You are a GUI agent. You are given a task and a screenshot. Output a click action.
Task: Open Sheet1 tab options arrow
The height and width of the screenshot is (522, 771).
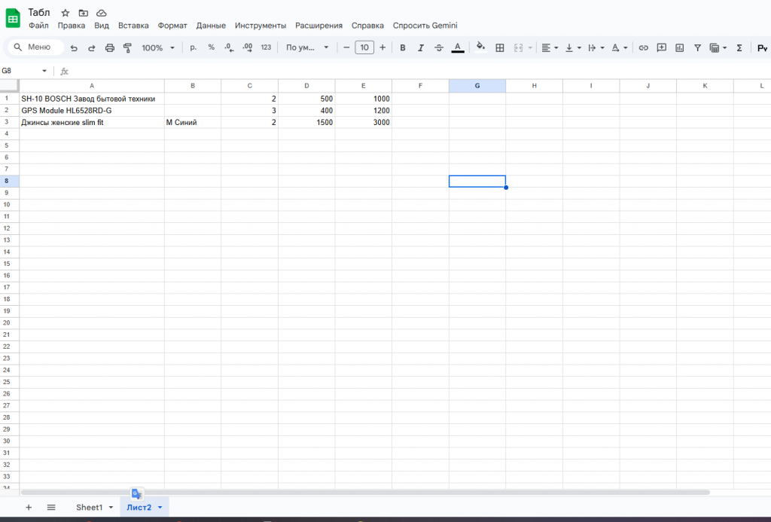(111, 507)
